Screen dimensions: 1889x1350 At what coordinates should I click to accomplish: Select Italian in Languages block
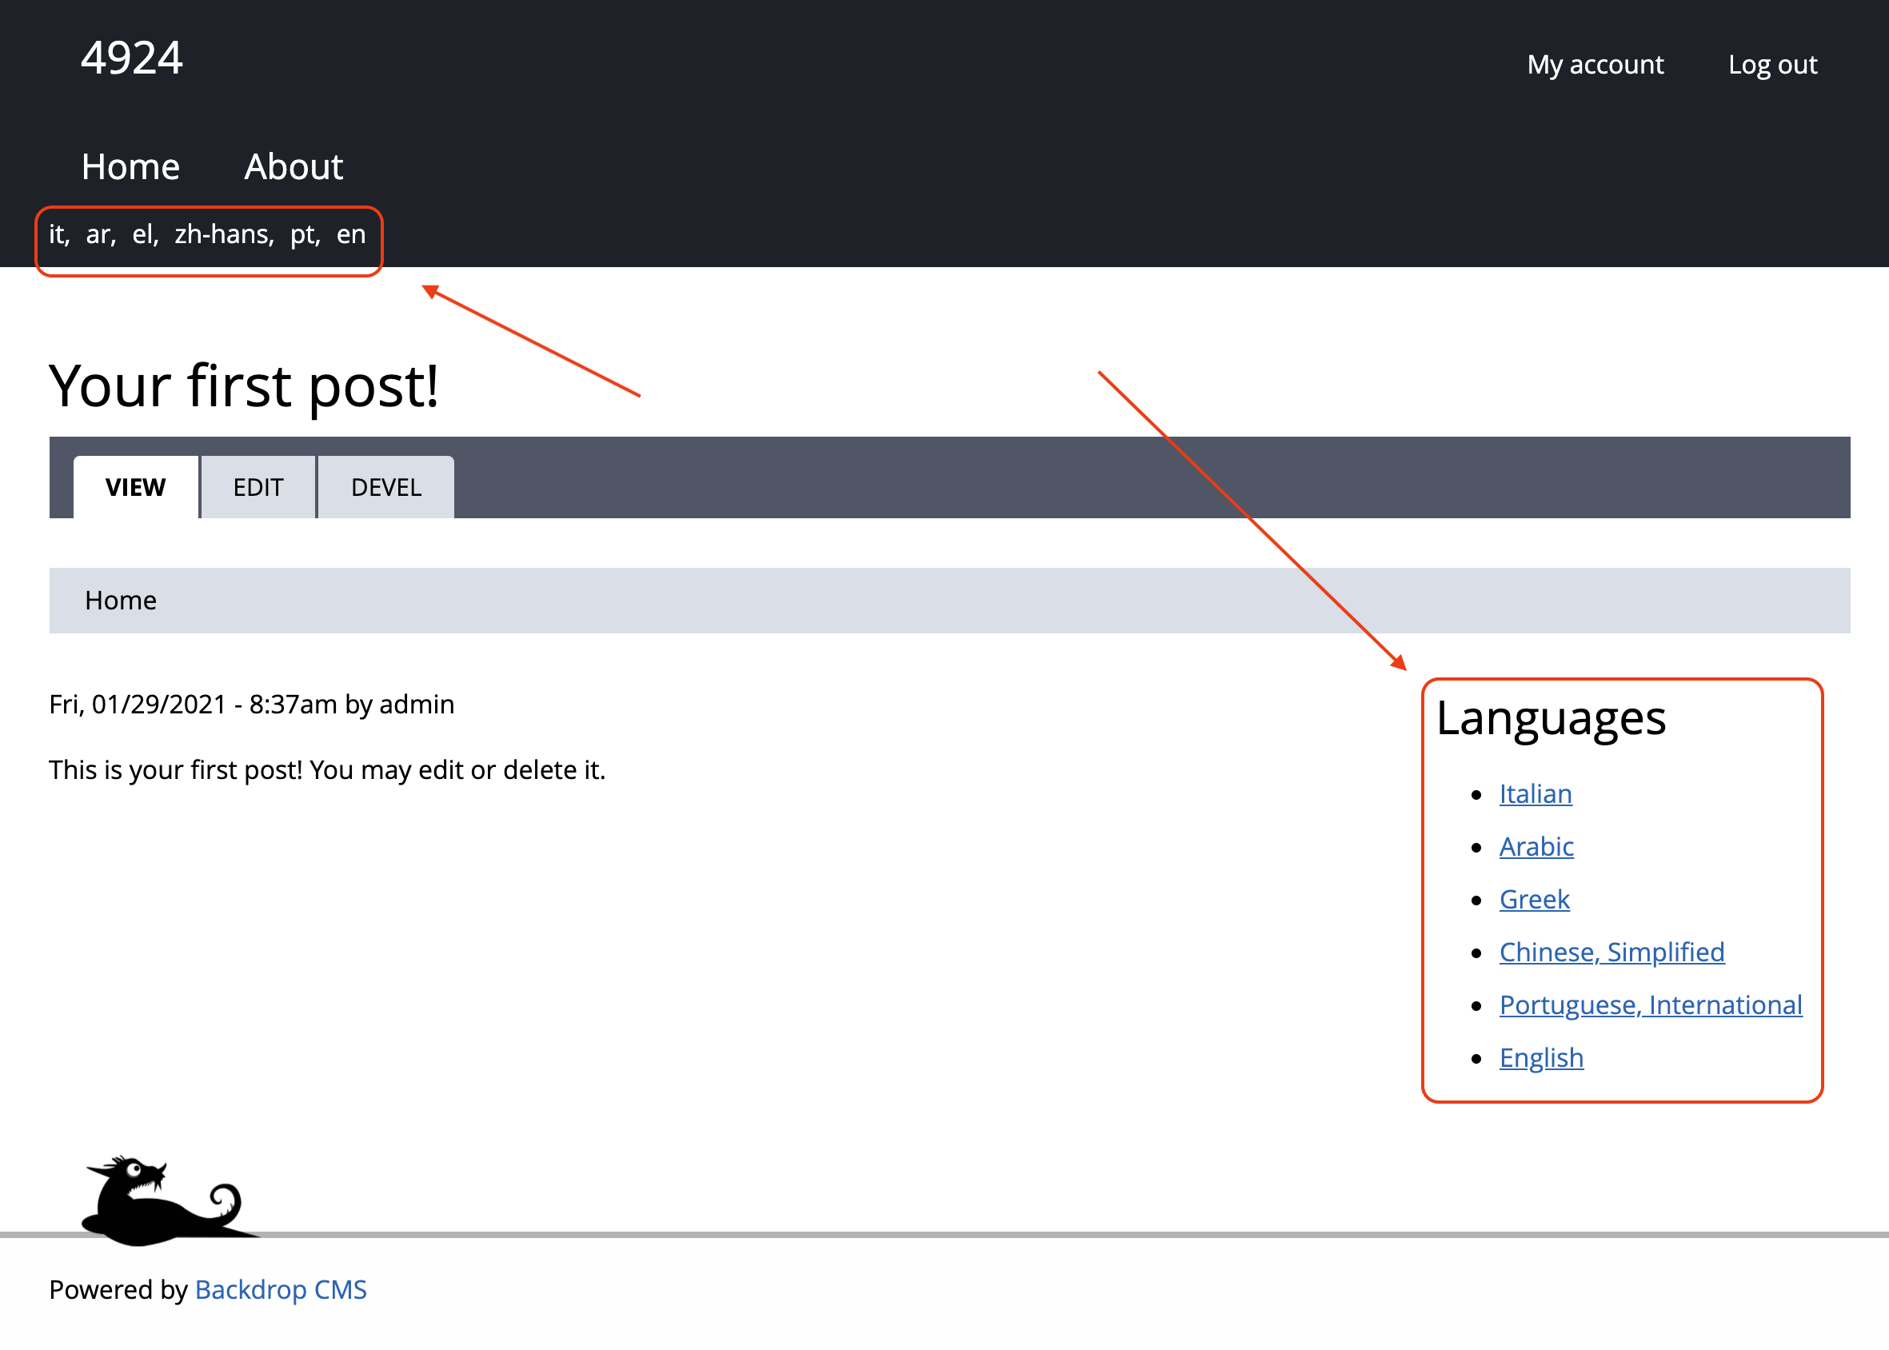point(1534,794)
